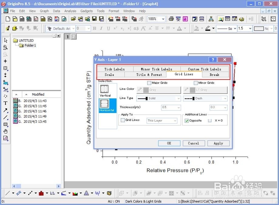
Task: Click the Underline formatting icon
Action: click(108, 29)
